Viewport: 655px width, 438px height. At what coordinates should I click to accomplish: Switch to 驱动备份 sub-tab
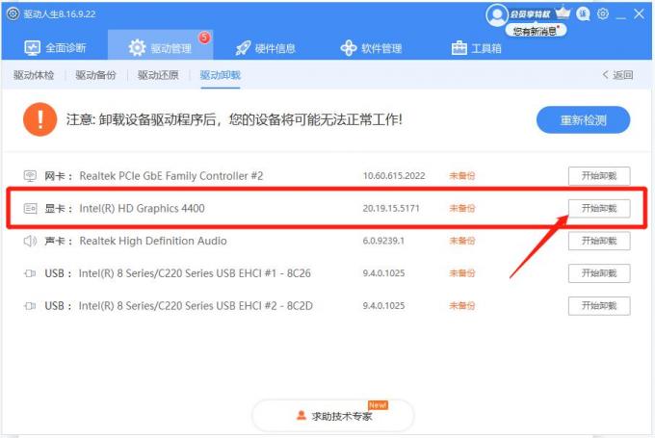(x=95, y=75)
